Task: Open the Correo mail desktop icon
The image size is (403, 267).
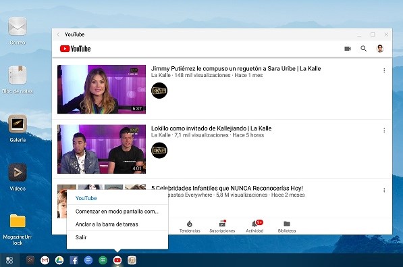Action: pyautogui.click(x=18, y=26)
